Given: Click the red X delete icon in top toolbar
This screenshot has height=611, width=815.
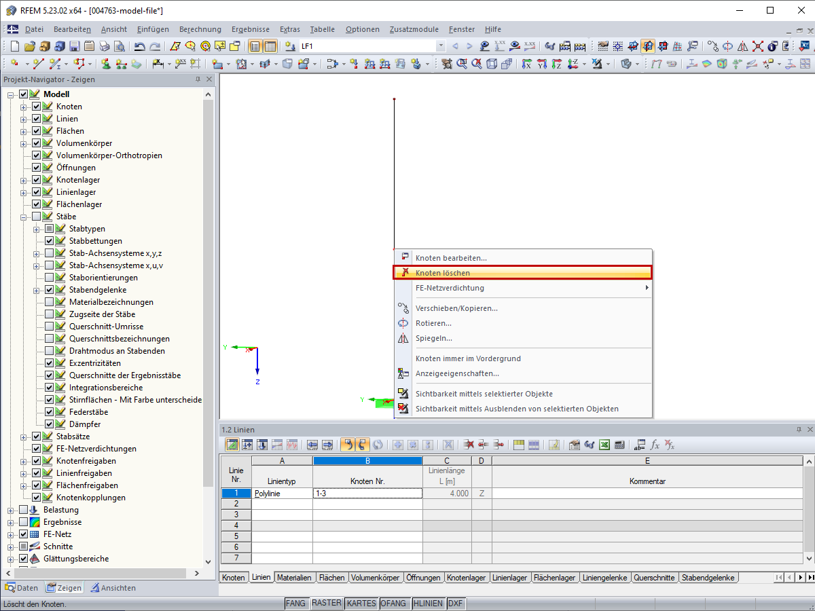Looking at the screenshot, I should [x=757, y=46].
